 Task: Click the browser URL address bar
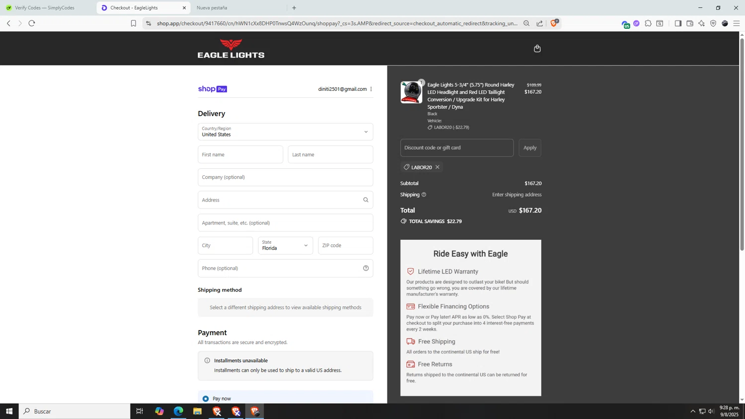tap(337, 23)
